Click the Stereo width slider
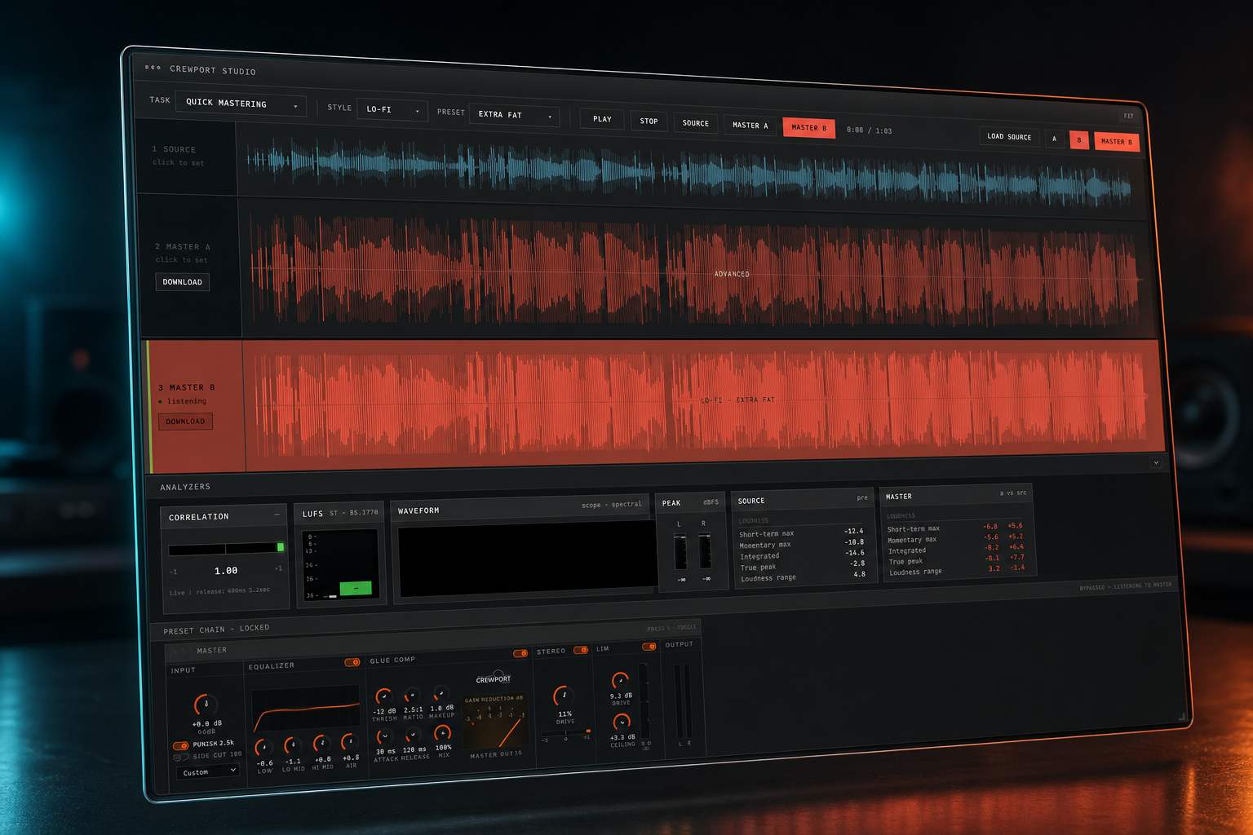This screenshot has width=1253, height=835. (x=565, y=733)
